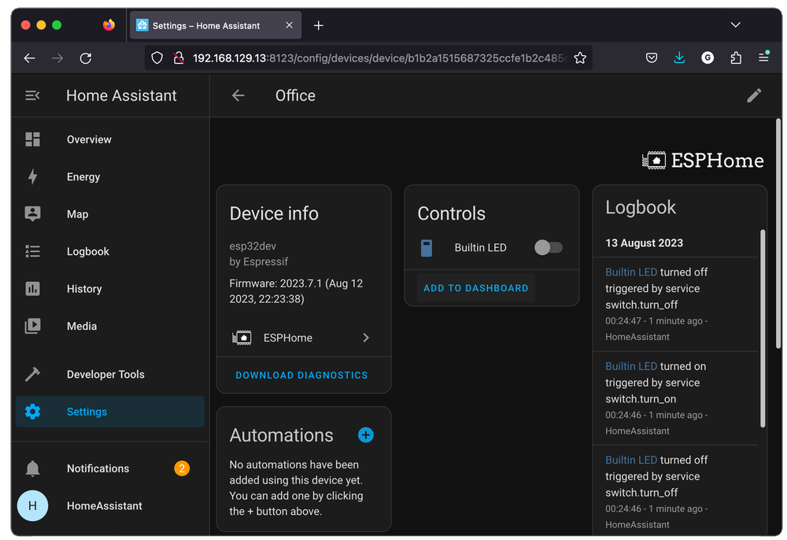787x540 pixels.
Task: Go to History in the sidebar
Action: coord(84,289)
